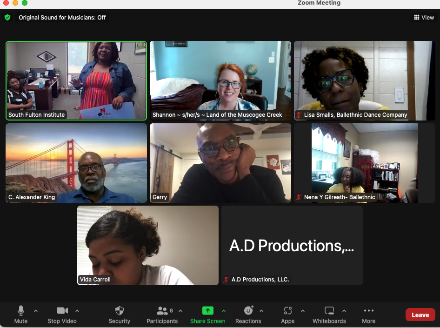Click the participant count 8
The image size is (440, 328).
[171, 311]
